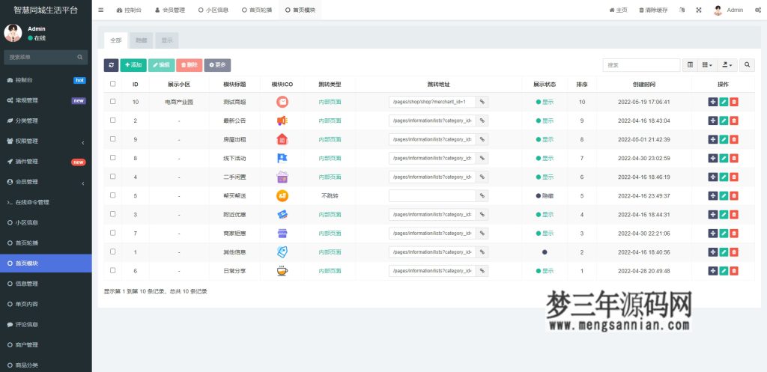767x372 pixels.
Task: Click 主页 link in the top bar
Action: (618, 10)
